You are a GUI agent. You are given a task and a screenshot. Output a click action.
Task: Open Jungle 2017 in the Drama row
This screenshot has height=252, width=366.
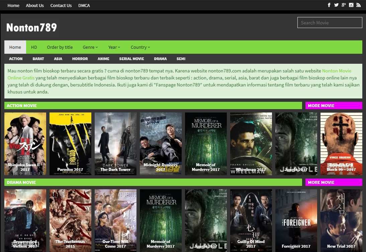[x=206, y=220]
